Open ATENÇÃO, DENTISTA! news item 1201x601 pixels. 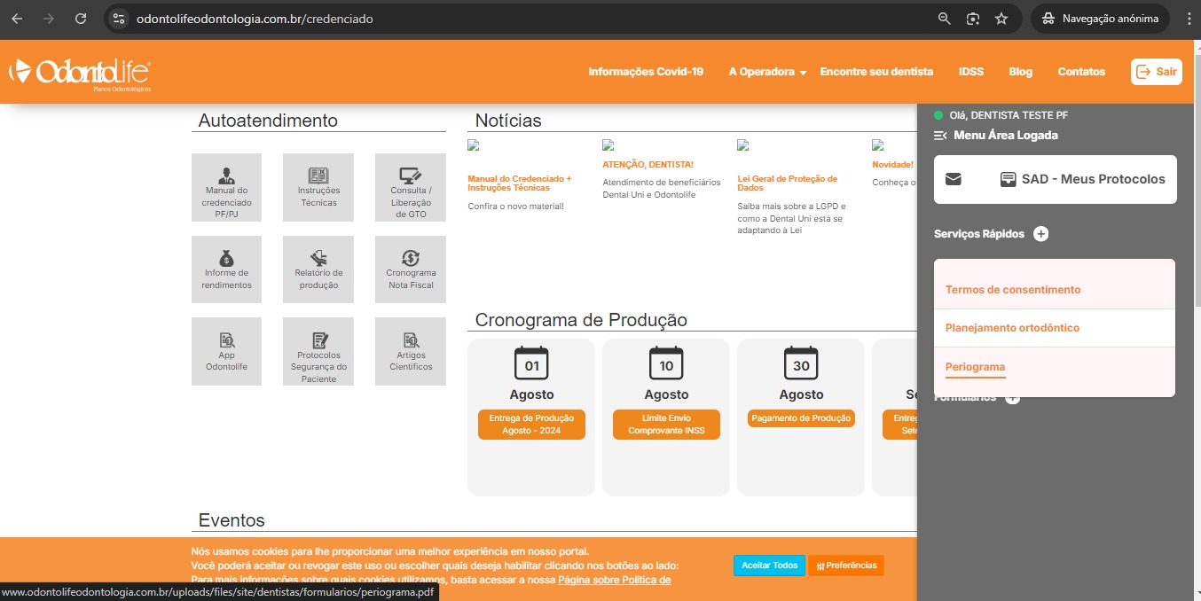(x=648, y=165)
